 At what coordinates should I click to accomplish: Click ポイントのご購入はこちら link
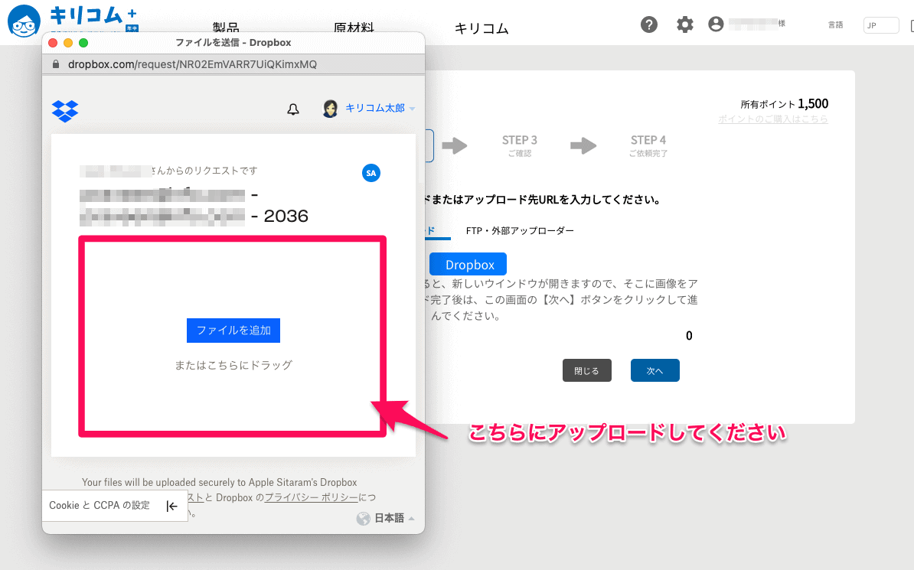(773, 119)
